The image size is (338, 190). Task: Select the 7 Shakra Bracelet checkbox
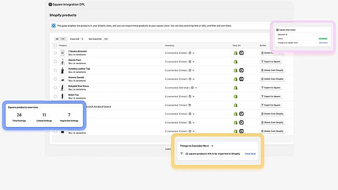(55, 53)
